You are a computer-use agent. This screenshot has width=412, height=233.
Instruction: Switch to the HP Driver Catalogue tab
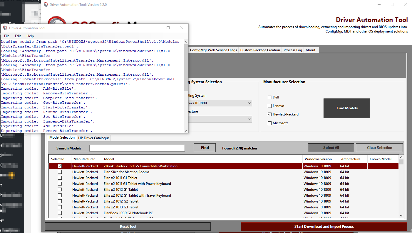(x=94, y=138)
